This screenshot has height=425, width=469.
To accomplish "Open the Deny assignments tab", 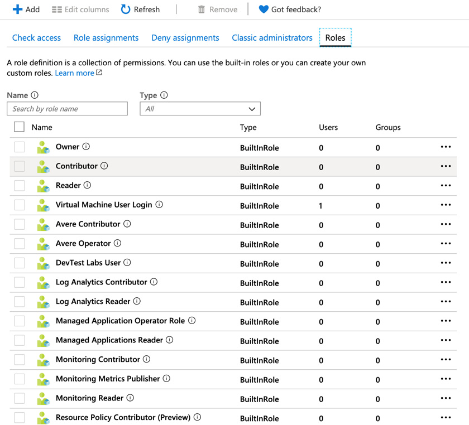I will pyautogui.click(x=185, y=38).
